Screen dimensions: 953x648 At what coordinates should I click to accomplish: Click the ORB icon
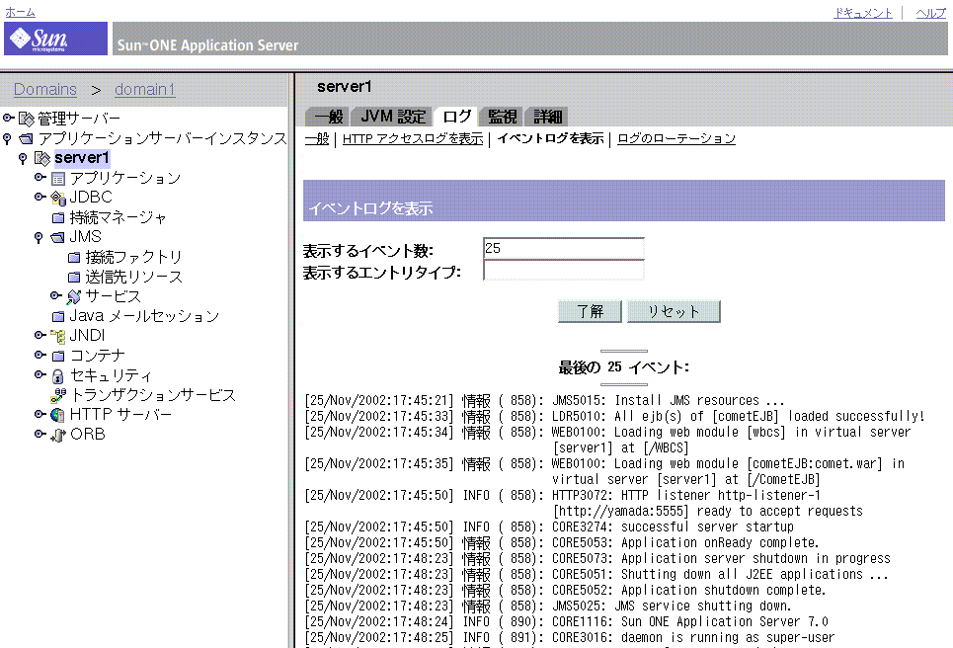pos(57,436)
